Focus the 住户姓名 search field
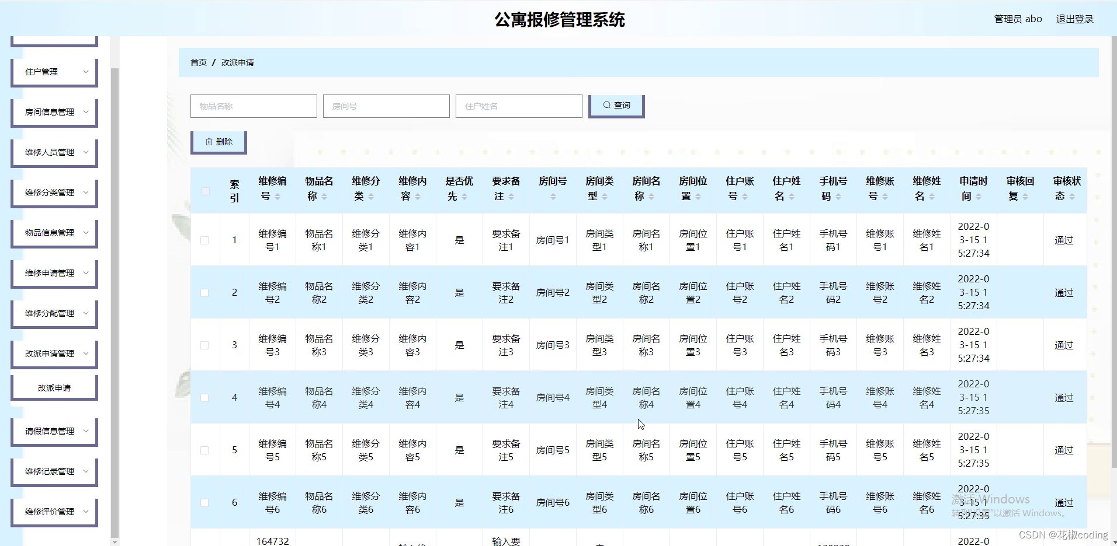Image resolution: width=1117 pixels, height=546 pixels. pos(519,106)
